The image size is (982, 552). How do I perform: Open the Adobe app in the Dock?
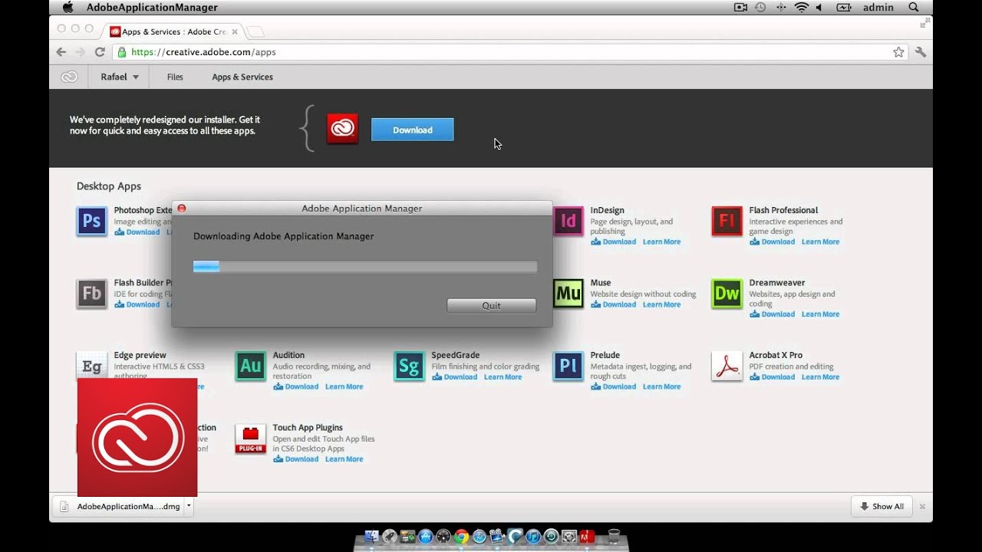(587, 537)
